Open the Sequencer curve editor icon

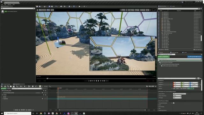tap(50, 86)
